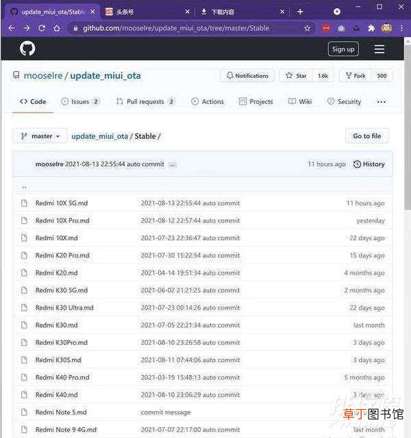Screen dimensions: 411x438
Task: Click the browser forward arrow
Action: click(x=27, y=28)
